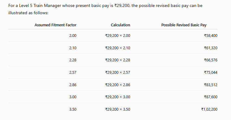The image size is (231, 120).
Task: Click the ₹58,400 revised pay value
Action: coord(211,36)
